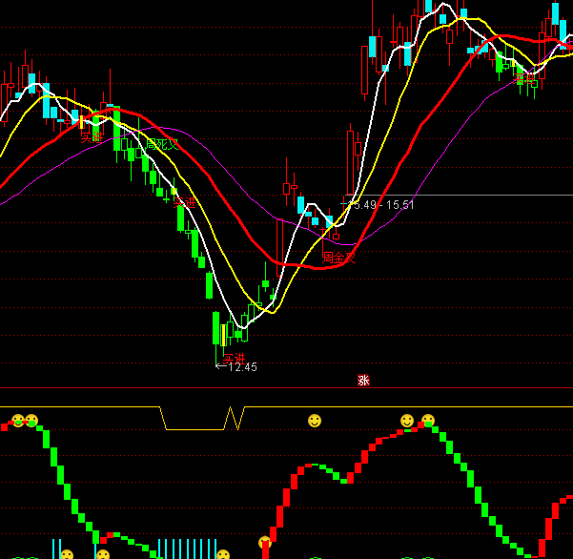This screenshot has height=559, width=573.
Task: Click the smiley right after the cyan bar cluster
Action: pyautogui.click(x=223, y=555)
